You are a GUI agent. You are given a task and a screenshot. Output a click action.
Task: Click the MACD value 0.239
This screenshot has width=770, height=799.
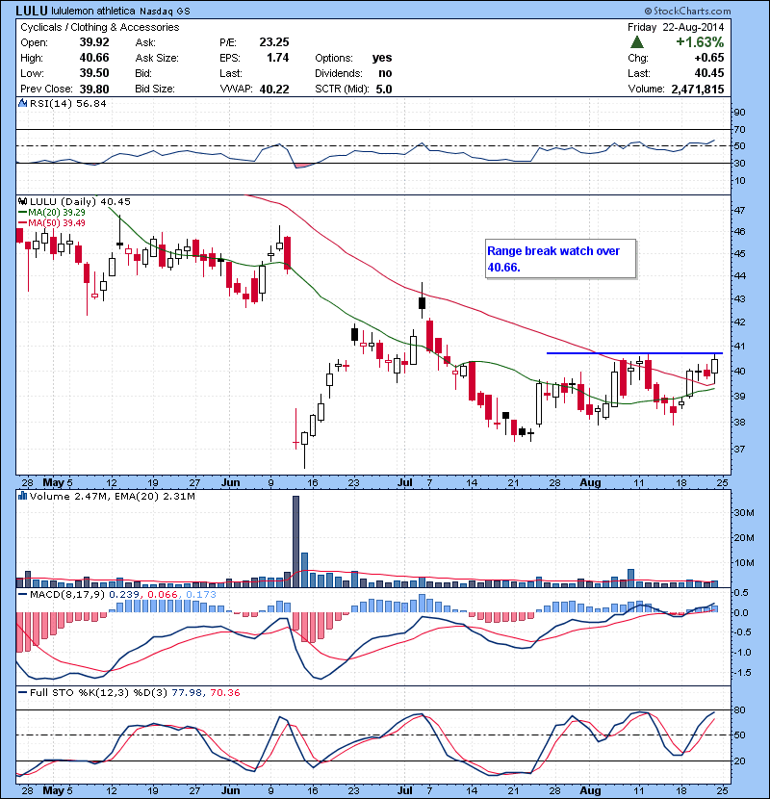pos(124,595)
